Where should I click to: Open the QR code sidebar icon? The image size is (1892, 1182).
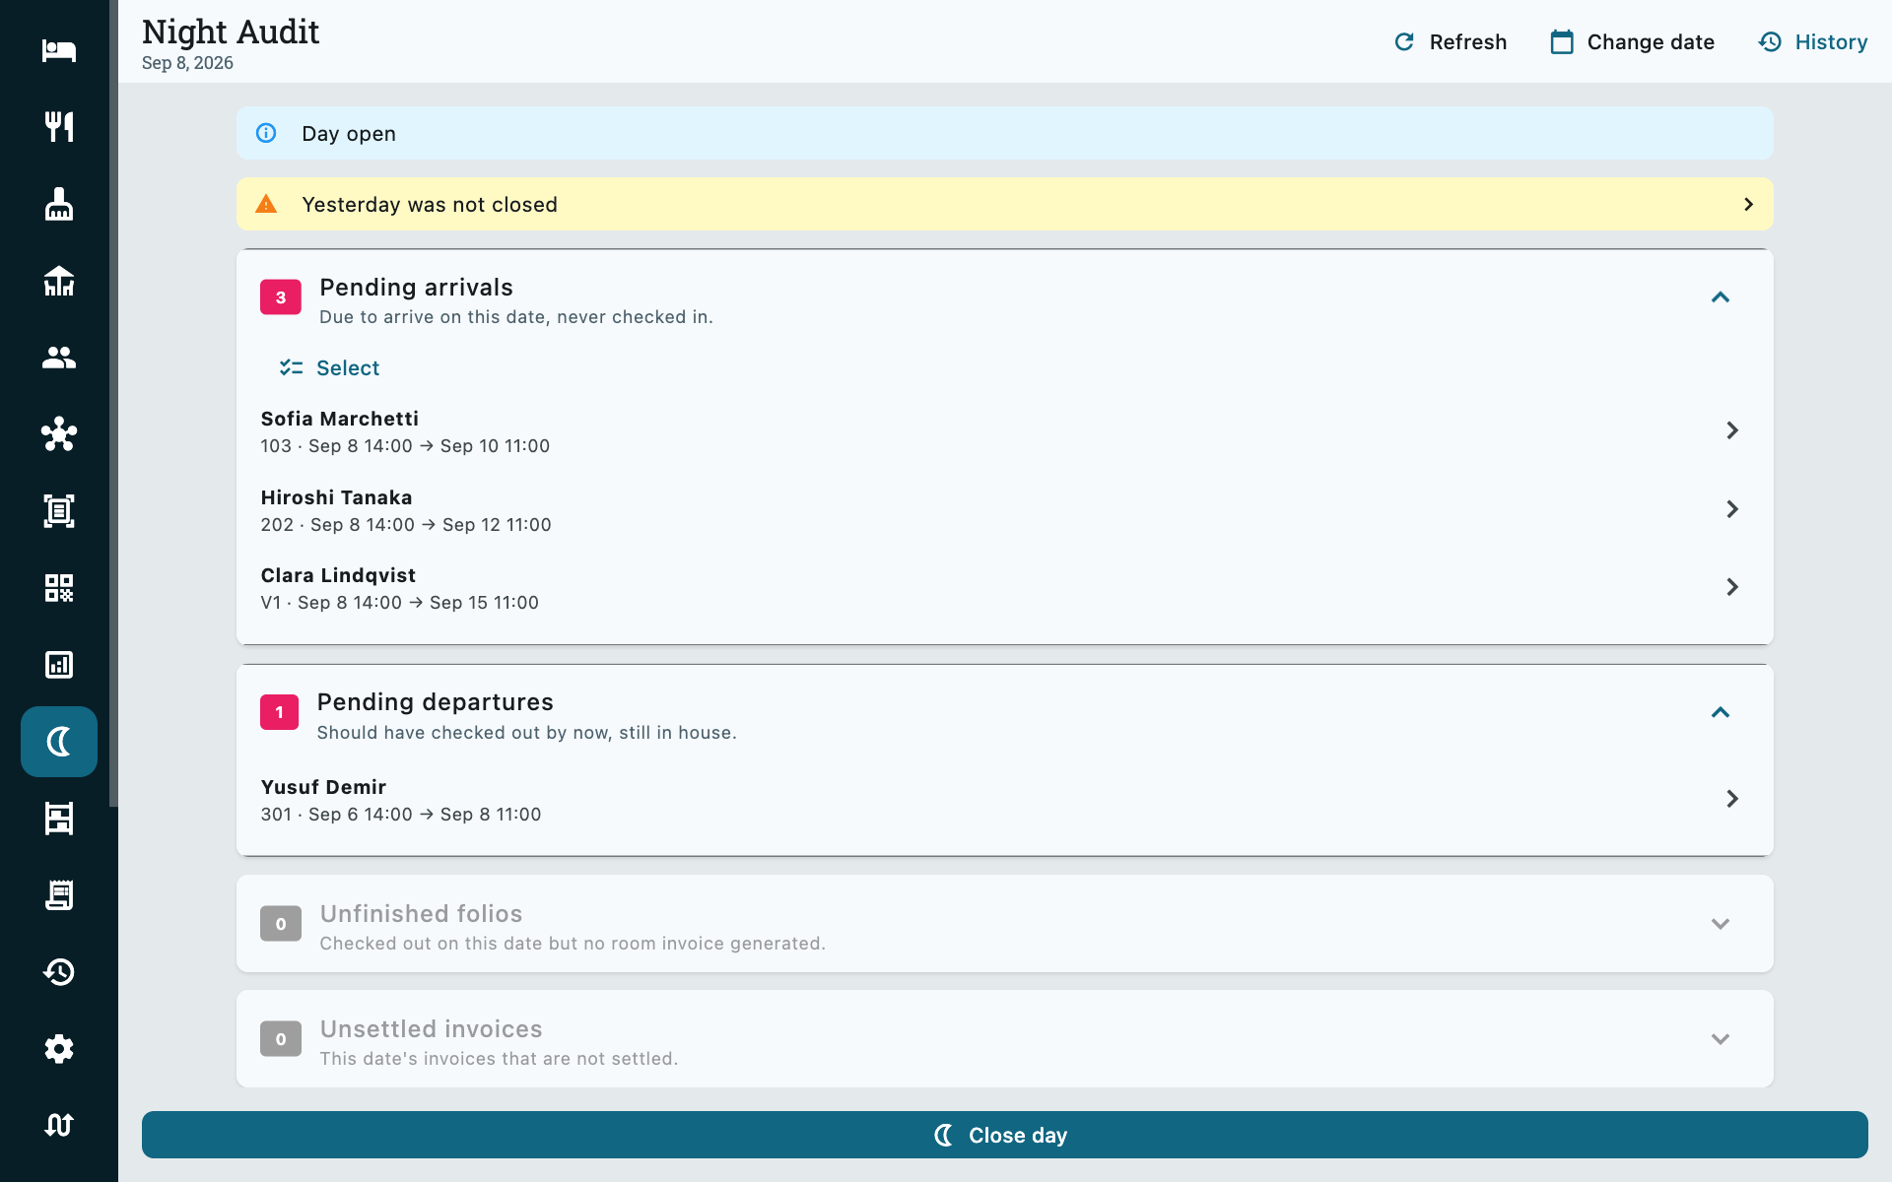[x=59, y=588]
